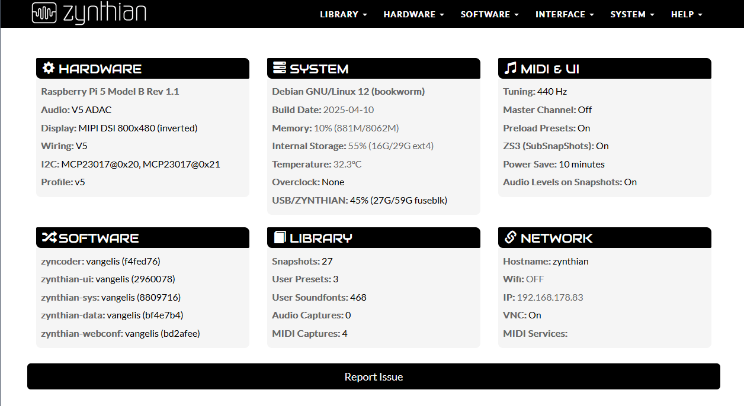Click Power Save: 10 minutes entry
This screenshot has width=744, height=406.
tap(554, 164)
